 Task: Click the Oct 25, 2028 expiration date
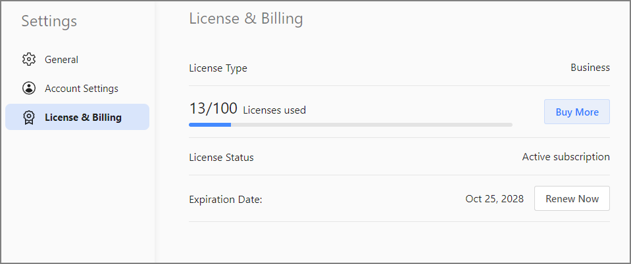494,198
